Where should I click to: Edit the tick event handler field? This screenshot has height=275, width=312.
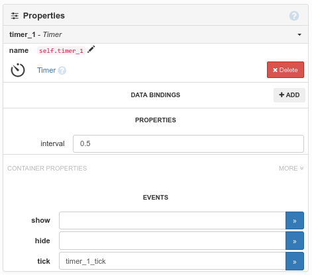click(x=172, y=261)
